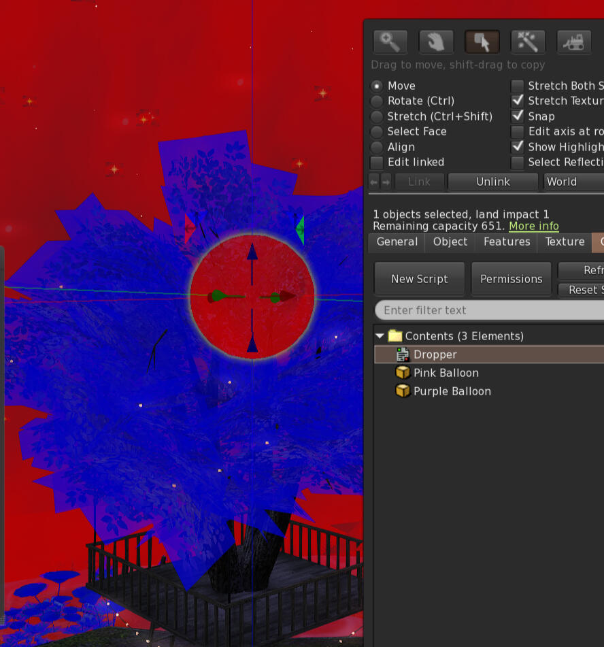Select the Rotate (Ctrl) radio option
The width and height of the screenshot is (604, 647).
point(377,101)
